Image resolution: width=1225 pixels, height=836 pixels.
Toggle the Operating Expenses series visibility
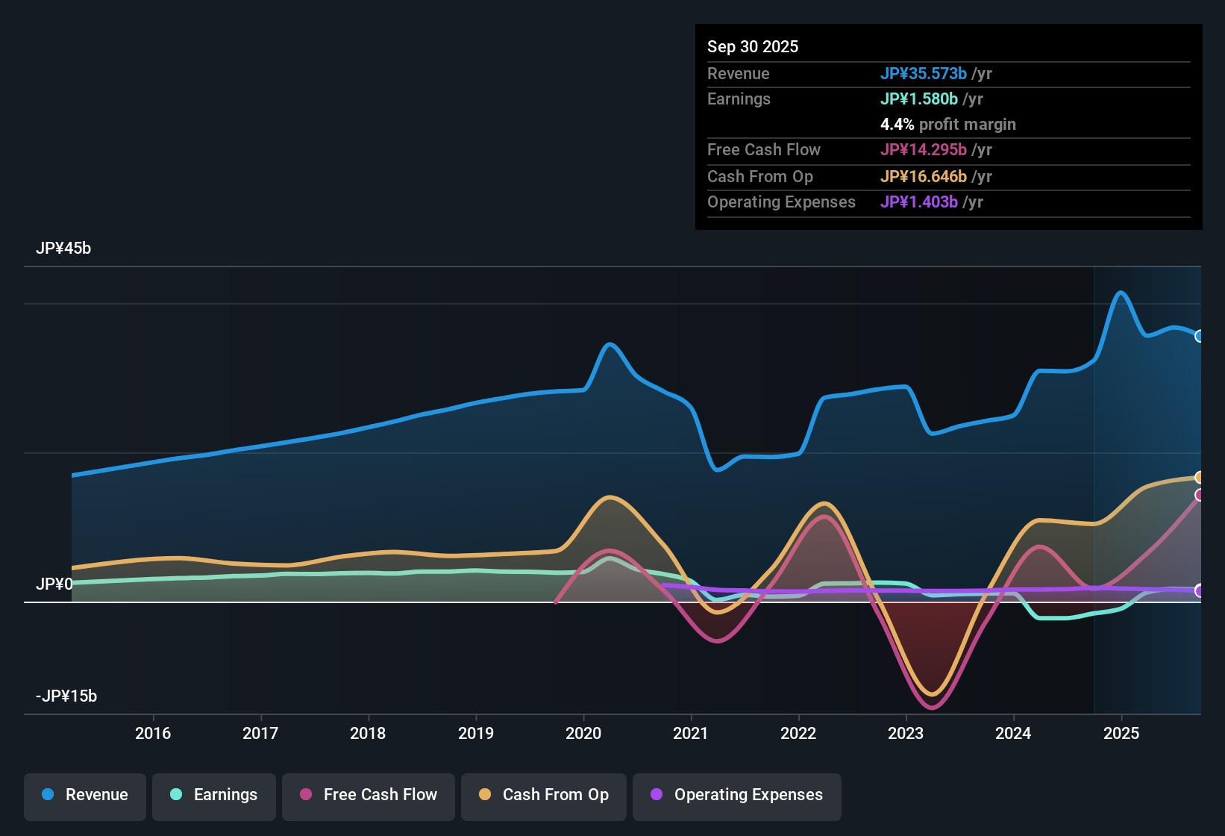[736, 795]
